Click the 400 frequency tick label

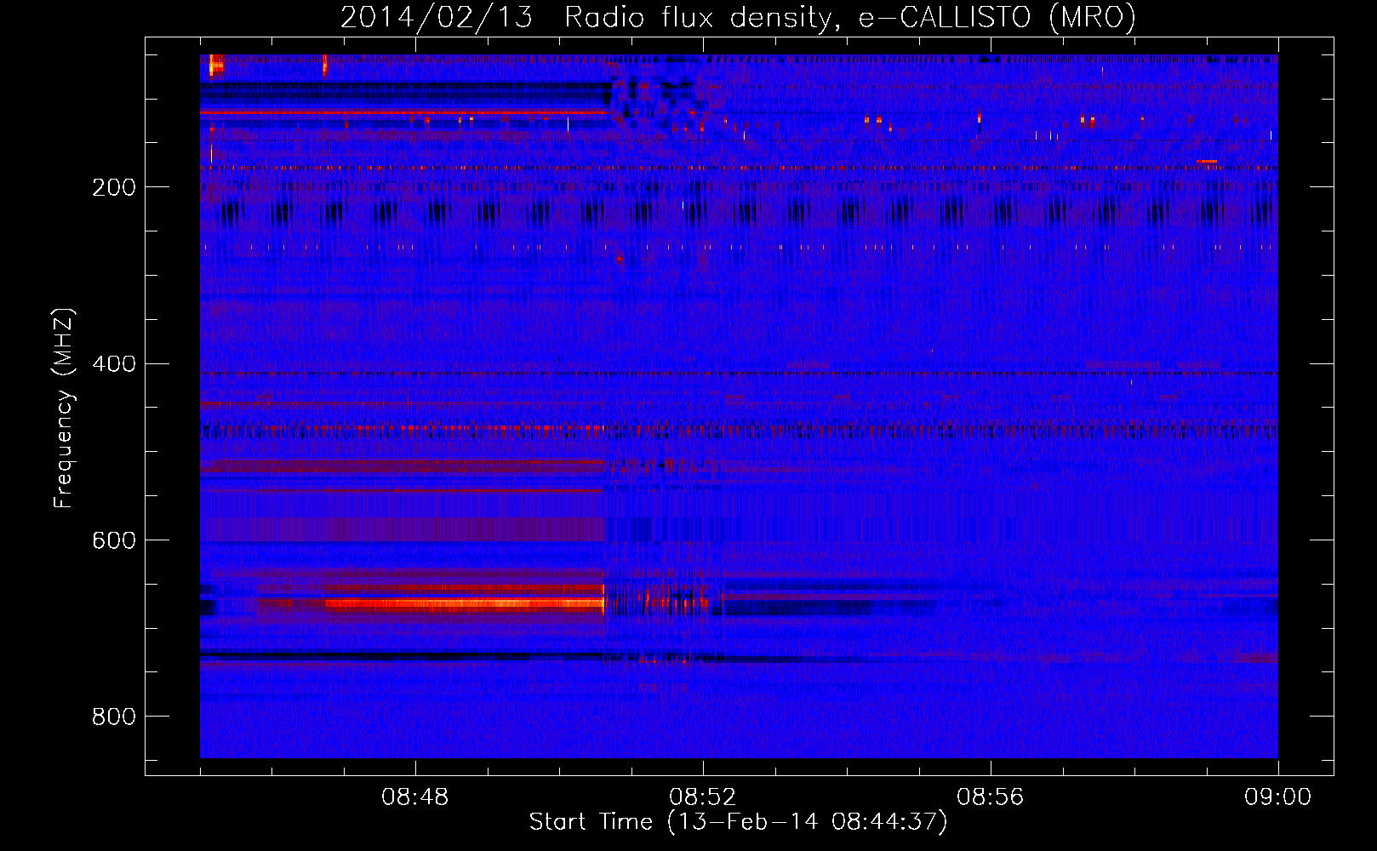(114, 364)
